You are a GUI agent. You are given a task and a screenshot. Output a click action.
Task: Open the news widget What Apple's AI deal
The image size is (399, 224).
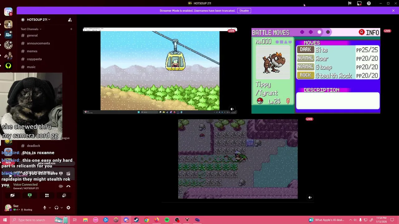point(327,220)
